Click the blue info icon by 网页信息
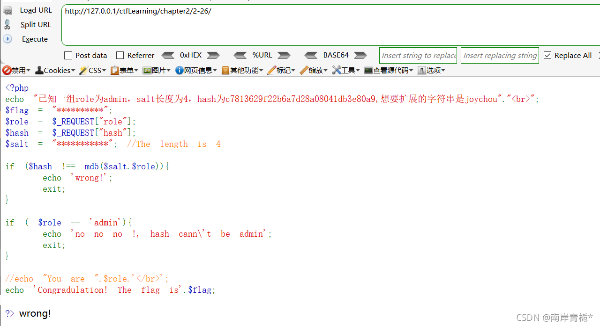 click(179, 70)
